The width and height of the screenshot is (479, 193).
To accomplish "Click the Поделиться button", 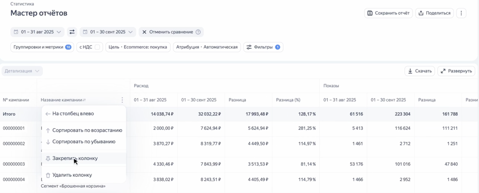I will (x=434, y=13).
